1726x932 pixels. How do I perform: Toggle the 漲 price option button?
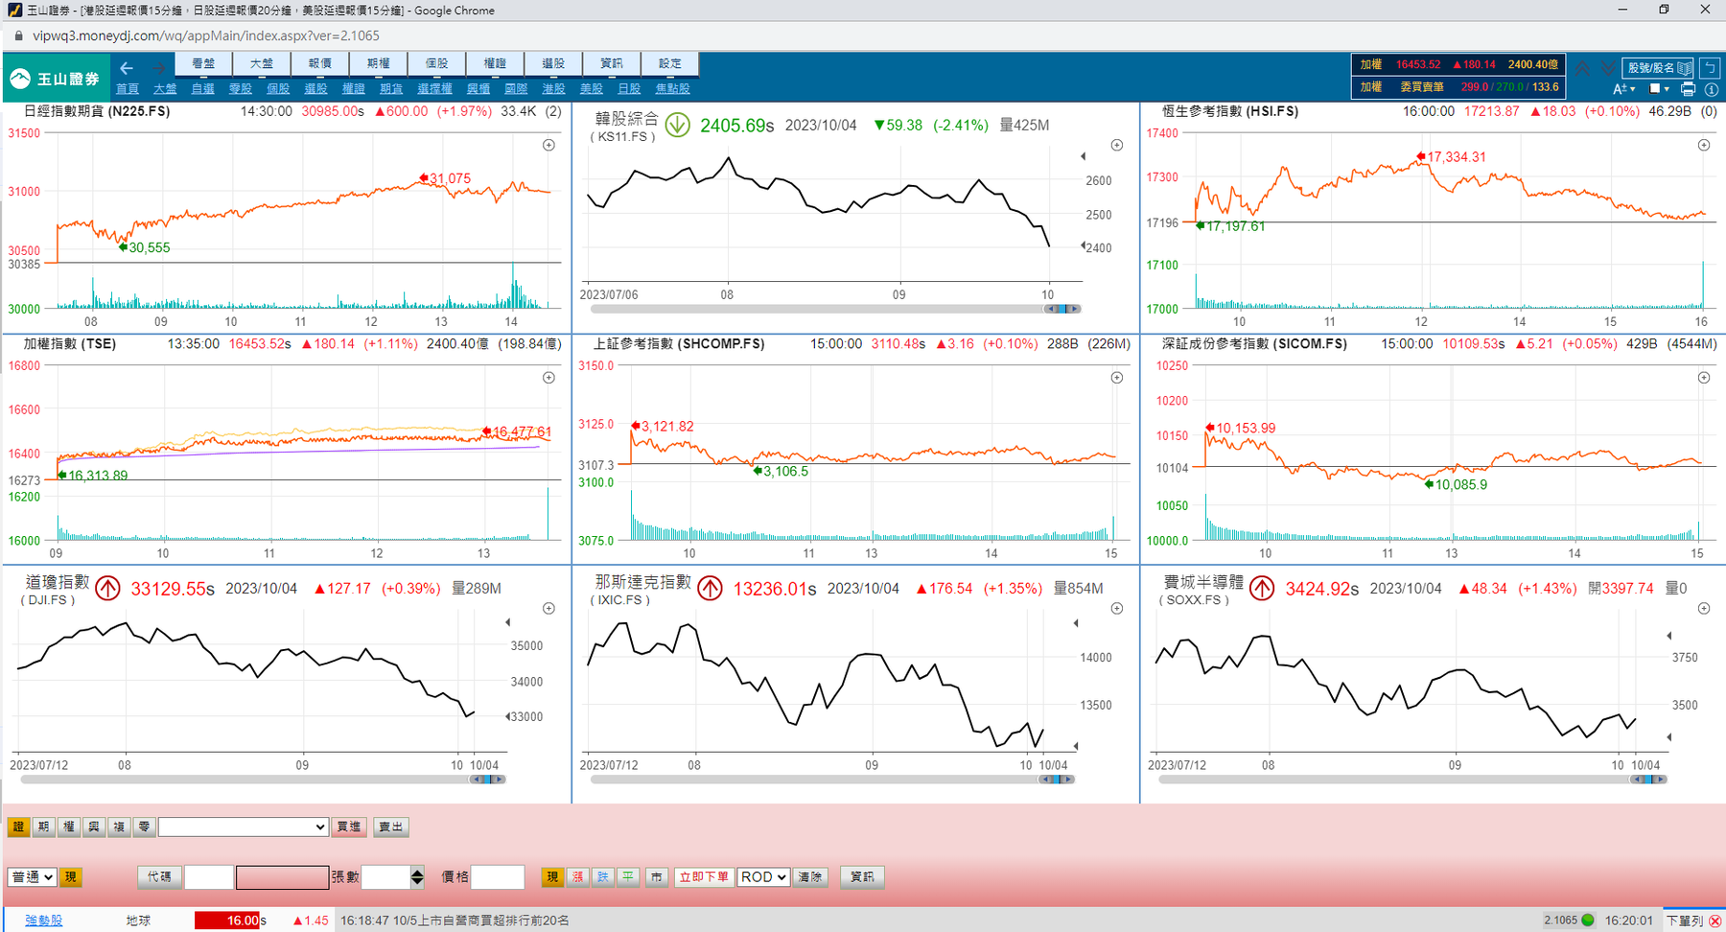pos(577,876)
